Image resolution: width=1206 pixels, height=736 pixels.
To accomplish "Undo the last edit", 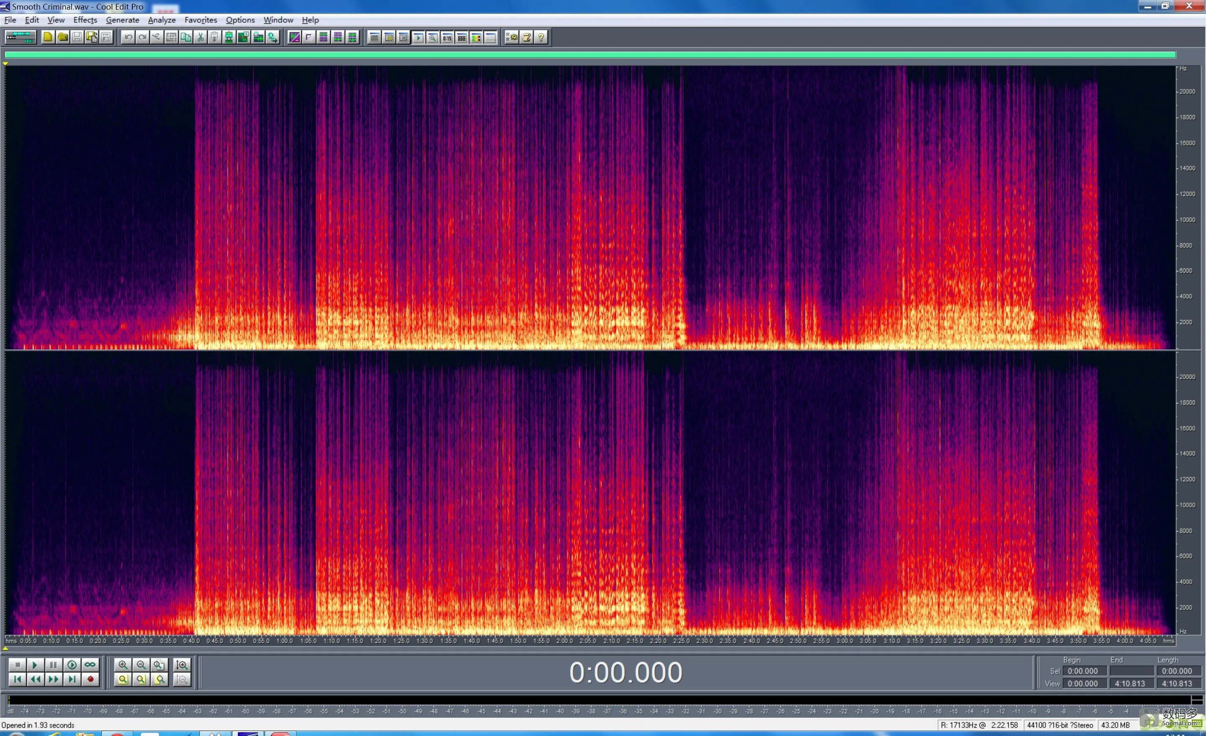I will point(128,37).
